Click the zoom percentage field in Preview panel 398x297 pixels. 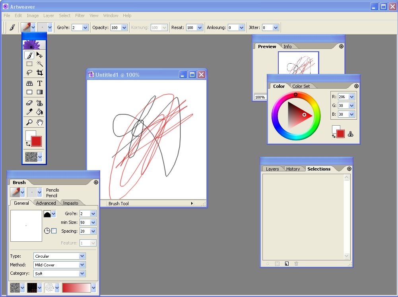pyautogui.click(x=260, y=97)
